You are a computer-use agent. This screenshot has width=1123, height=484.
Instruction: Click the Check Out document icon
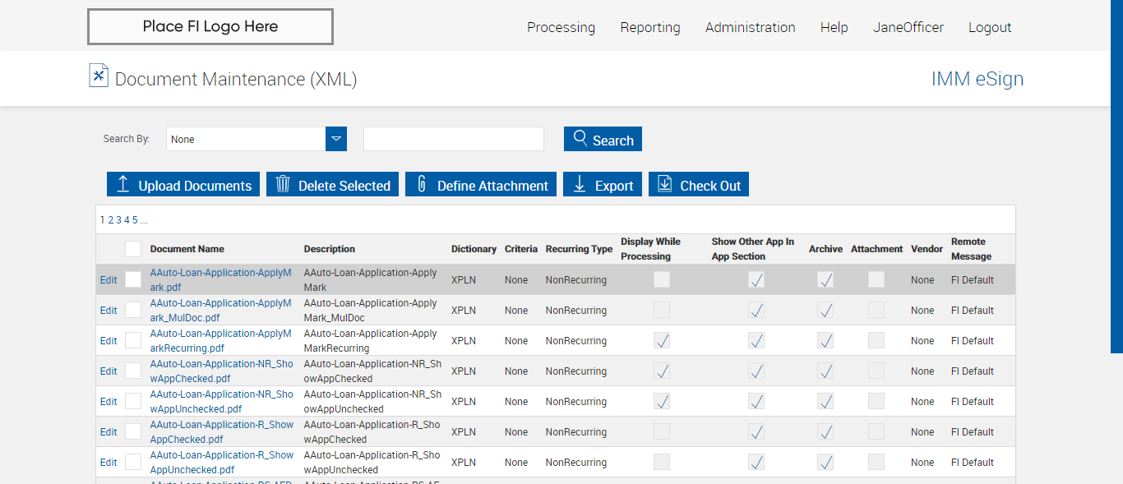665,184
